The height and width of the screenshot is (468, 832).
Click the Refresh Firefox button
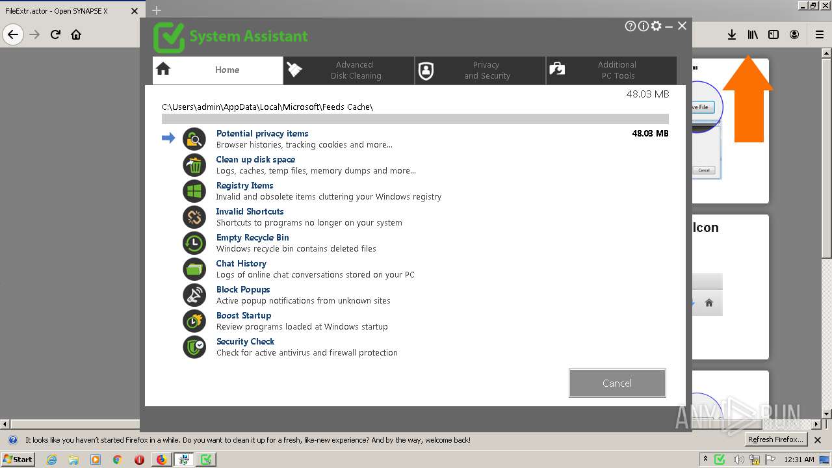775,440
